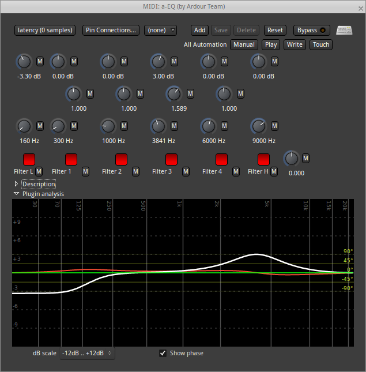Viewport: 366px width, 372px height.
Task: Open M automation button beside 1000 Hz knob
Action: tap(124, 126)
